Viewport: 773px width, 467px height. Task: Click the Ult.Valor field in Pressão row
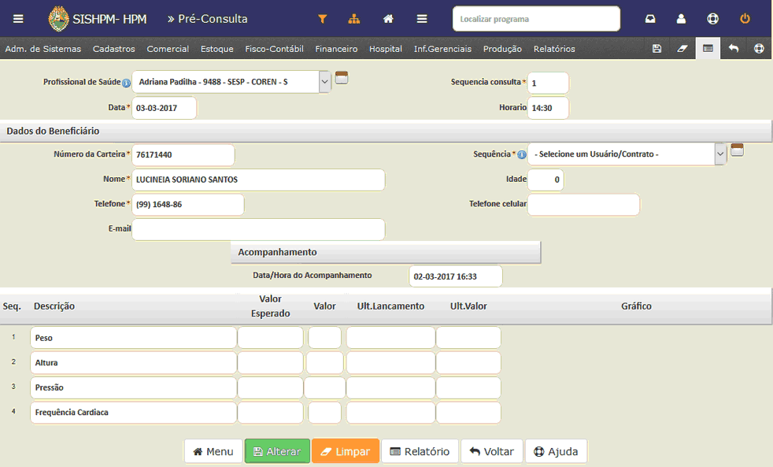coord(468,387)
